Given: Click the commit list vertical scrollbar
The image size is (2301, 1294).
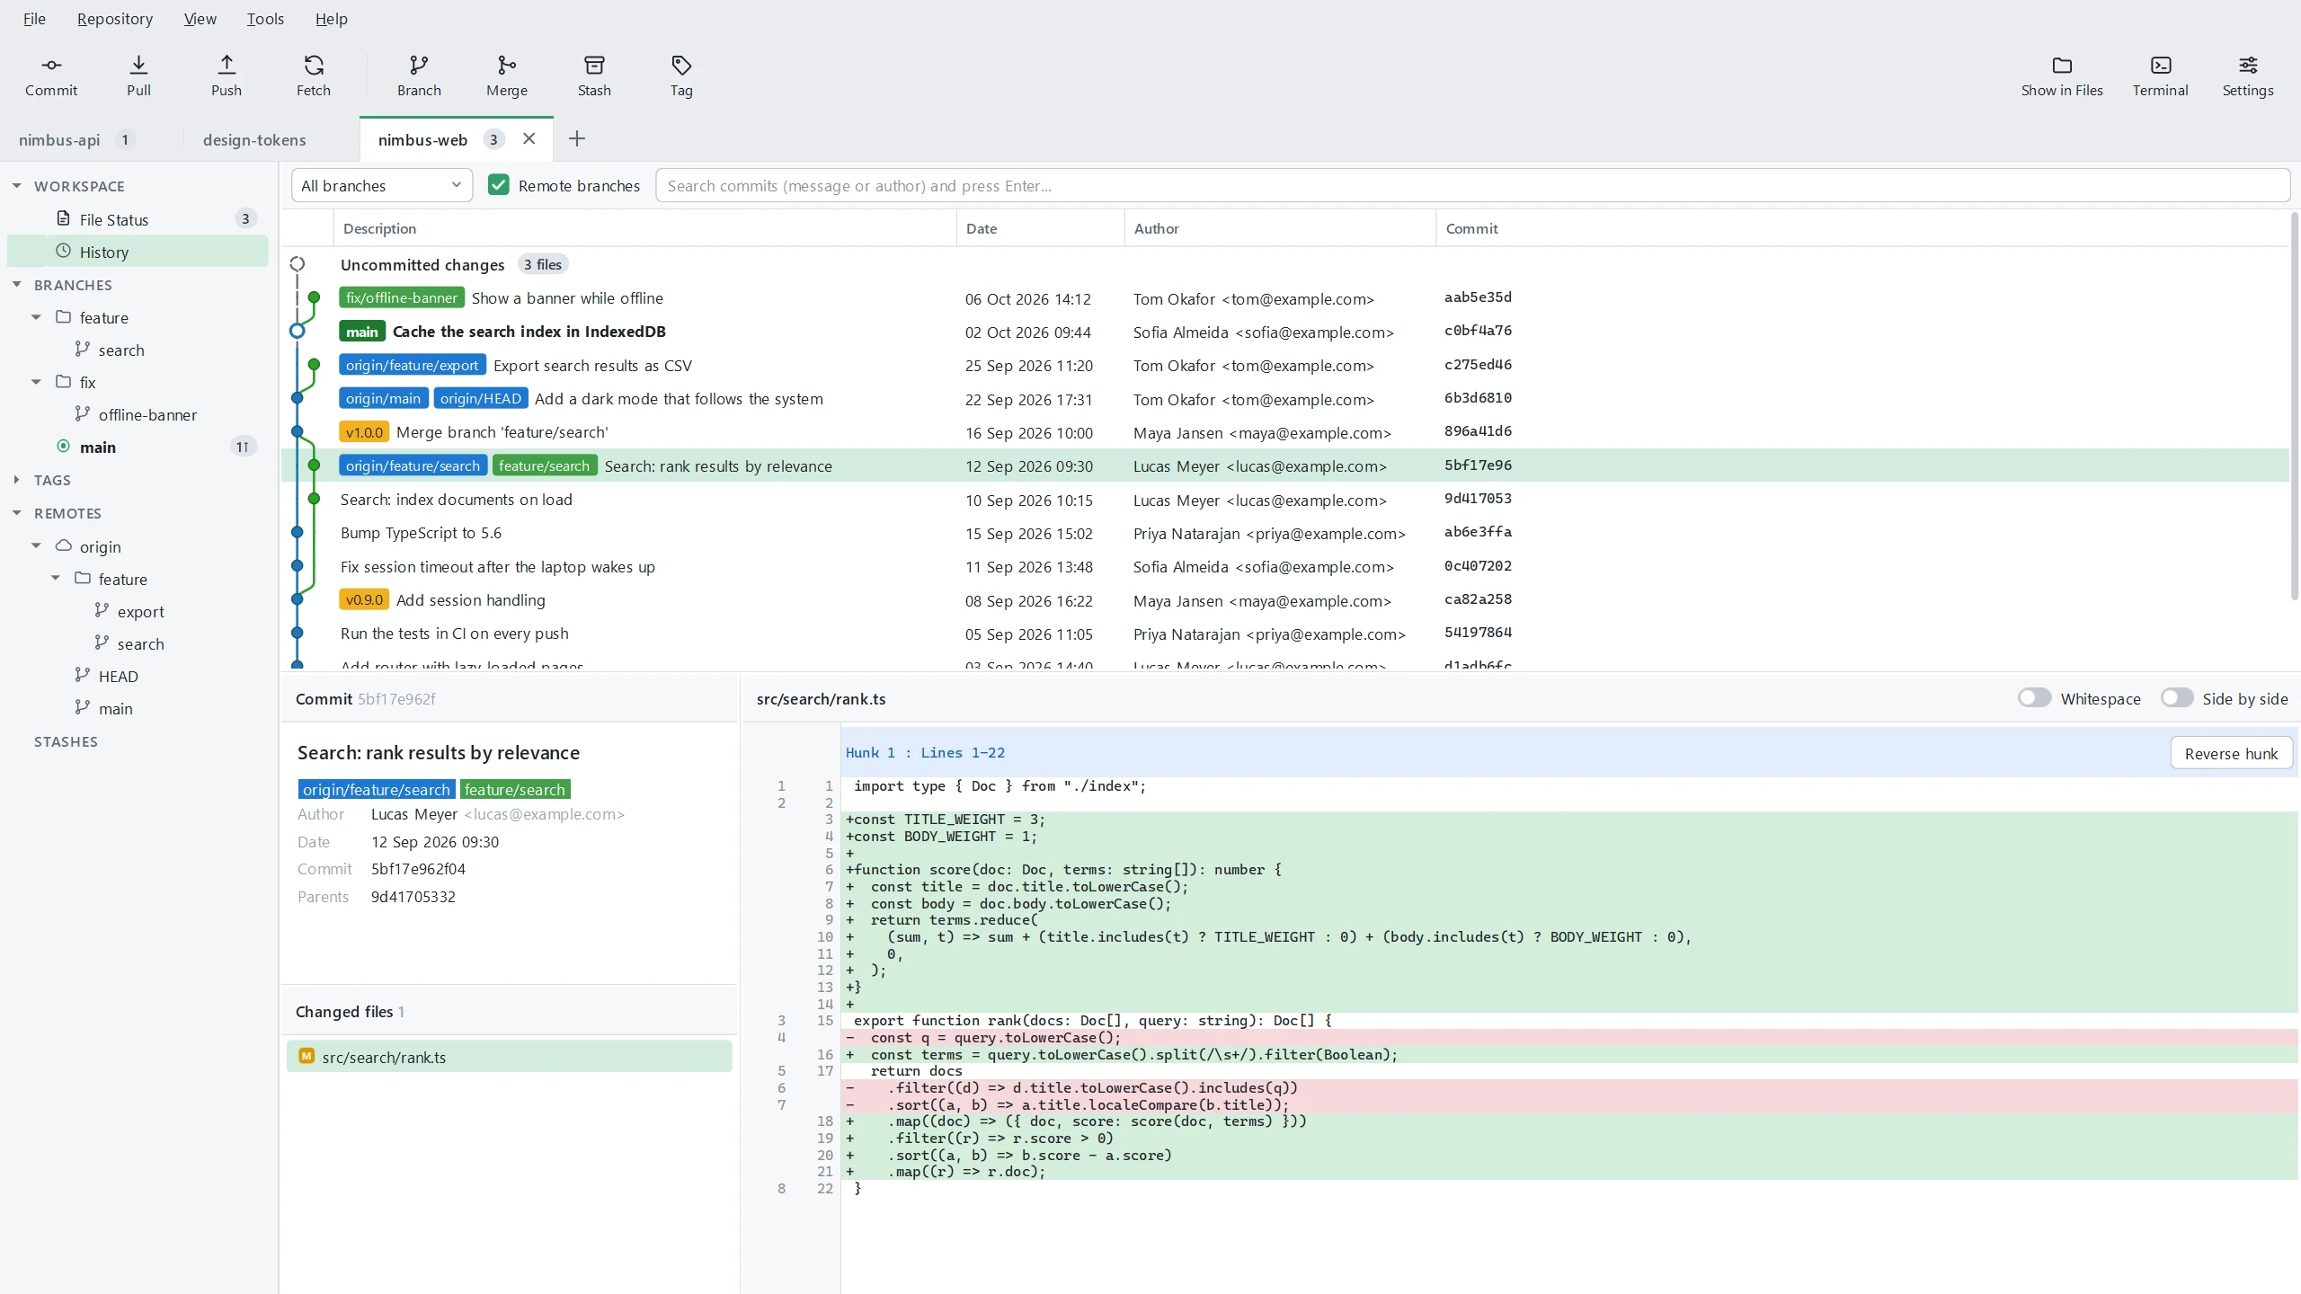Looking at the screenshot, I should [2294, 406].
